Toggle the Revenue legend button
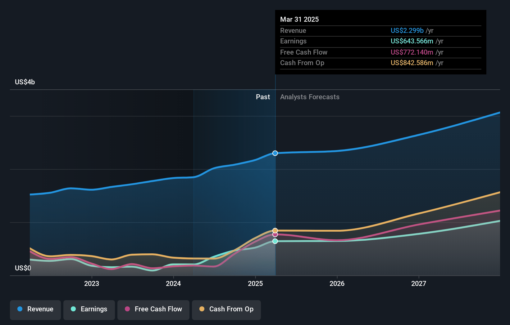This screenshot has height=325, width=510. [35, 309]
